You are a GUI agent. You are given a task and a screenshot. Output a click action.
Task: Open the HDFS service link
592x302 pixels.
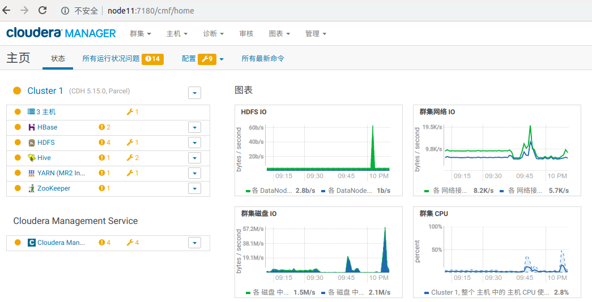coord(46,143)
